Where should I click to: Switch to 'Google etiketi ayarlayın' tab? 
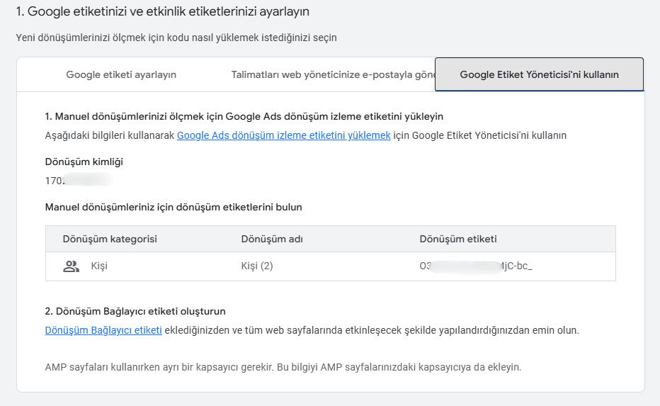pyautogui.click(x=121, y=74)
